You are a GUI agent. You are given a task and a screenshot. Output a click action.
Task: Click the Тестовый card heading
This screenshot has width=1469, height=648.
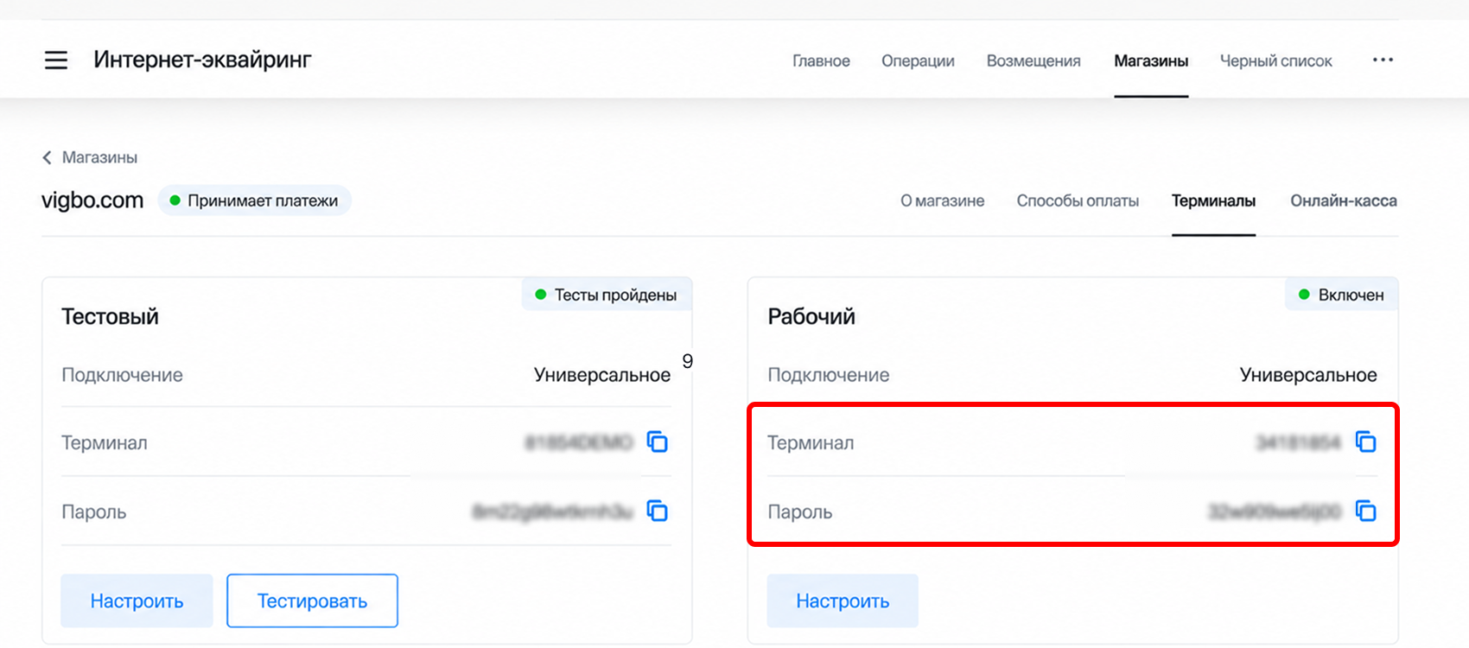[x=110, y=316]
